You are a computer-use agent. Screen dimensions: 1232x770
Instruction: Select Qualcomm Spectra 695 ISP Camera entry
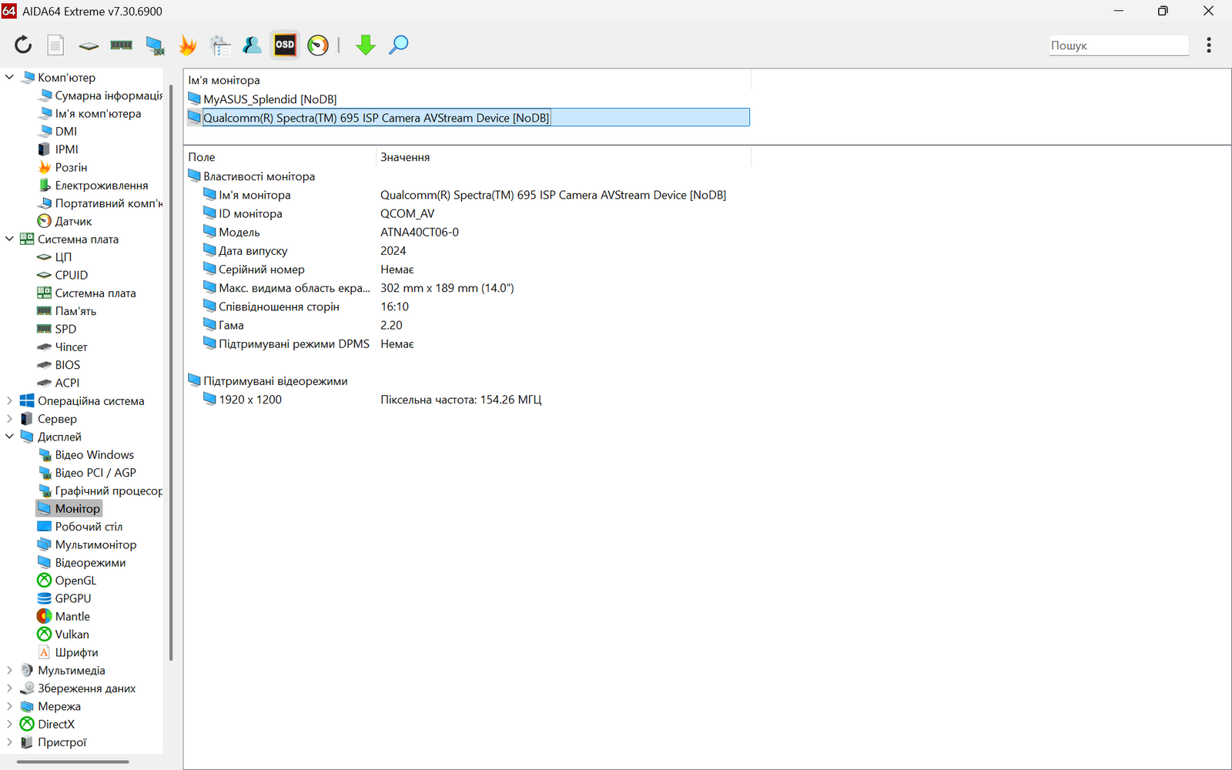click(x=468, y=118)
